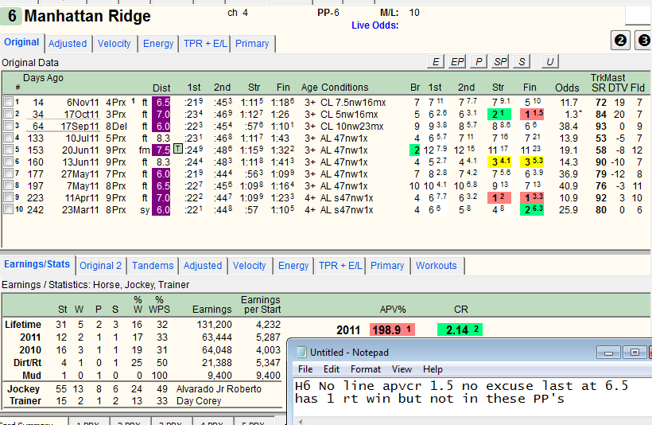Click the horse name Manhattan Ridge
The image size is (652, 425).
click(x=87, y=16)
